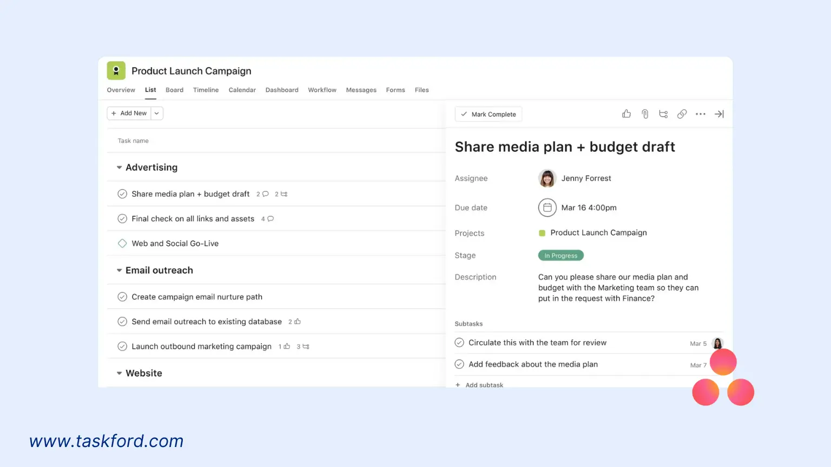Collapse the Email outreach section
Image resolution: width=831 pixels, height=467 pixels.
[x=119, y=270]
